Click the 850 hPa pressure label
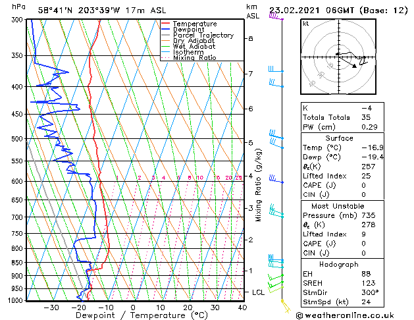This screenshot has width=414, height=320. (x=18, y=263)
